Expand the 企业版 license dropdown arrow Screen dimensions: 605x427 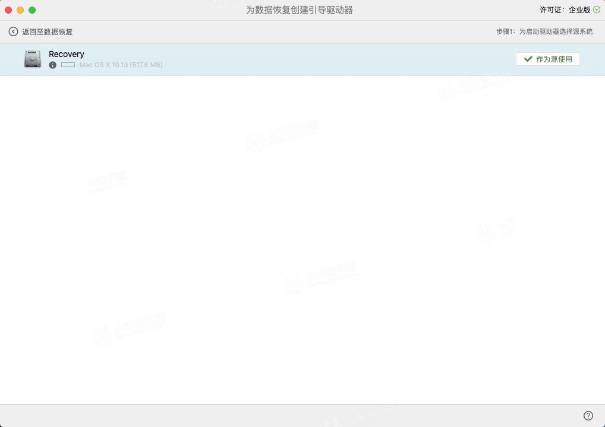coord(597,10)
